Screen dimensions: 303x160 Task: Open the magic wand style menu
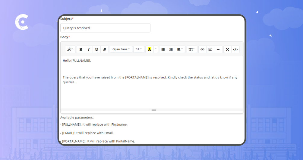point(70,49)
